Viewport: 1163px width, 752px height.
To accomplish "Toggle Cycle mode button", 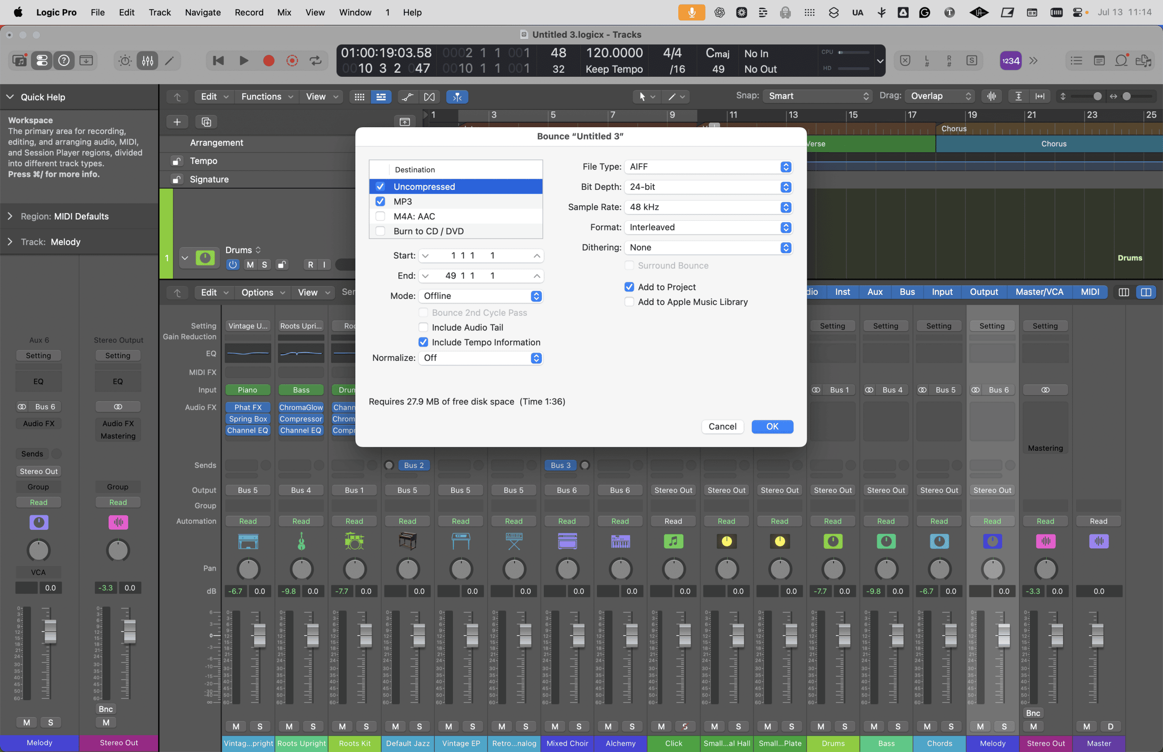I will tap(315, 60).
